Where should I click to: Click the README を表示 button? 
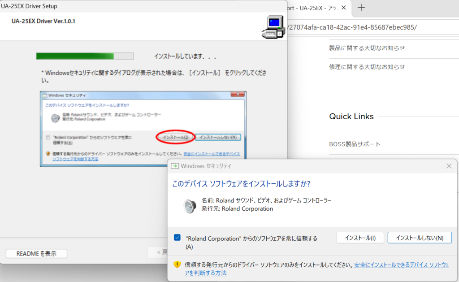(36, 254)
